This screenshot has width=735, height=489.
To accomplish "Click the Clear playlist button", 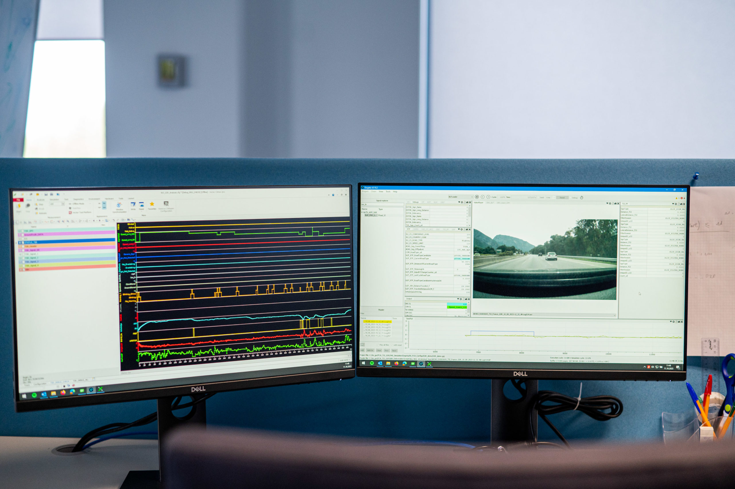I will (379, 351).
